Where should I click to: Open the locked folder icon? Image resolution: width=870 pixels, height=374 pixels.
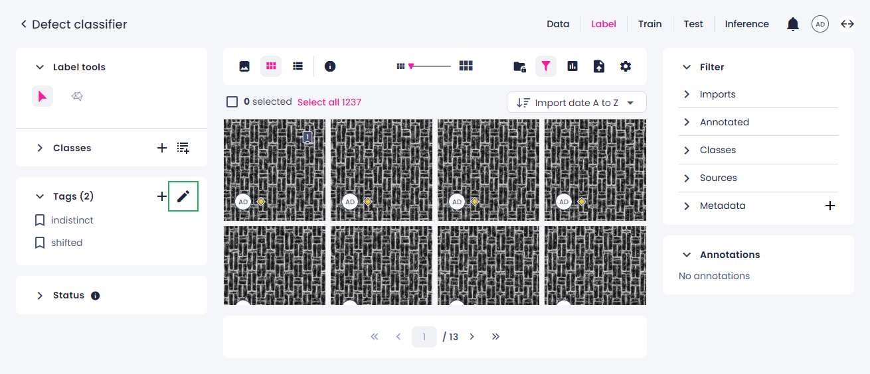(520, 66)
